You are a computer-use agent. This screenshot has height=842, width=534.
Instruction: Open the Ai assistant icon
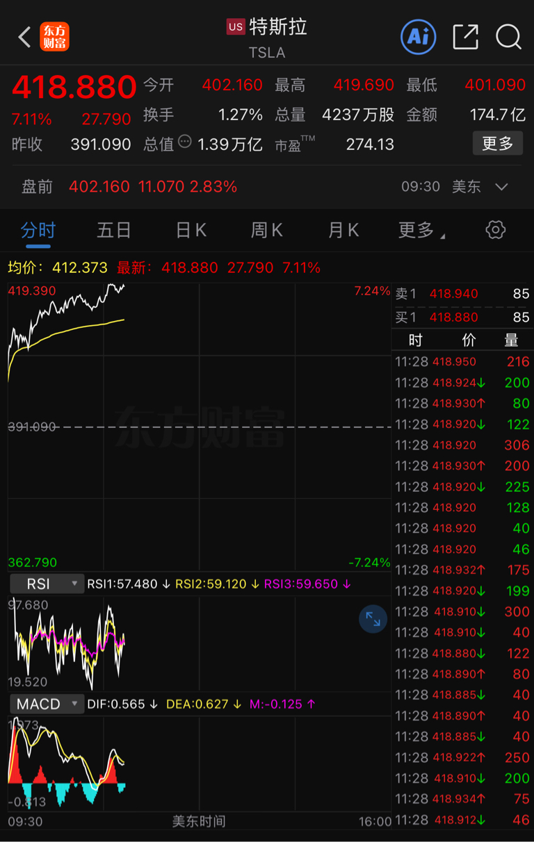click(x=419, y=37)
